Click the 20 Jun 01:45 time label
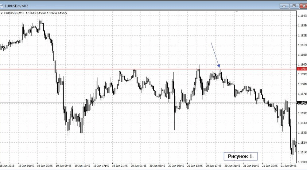The height and width of the screenshot is (170, 307). pos(138,166)
